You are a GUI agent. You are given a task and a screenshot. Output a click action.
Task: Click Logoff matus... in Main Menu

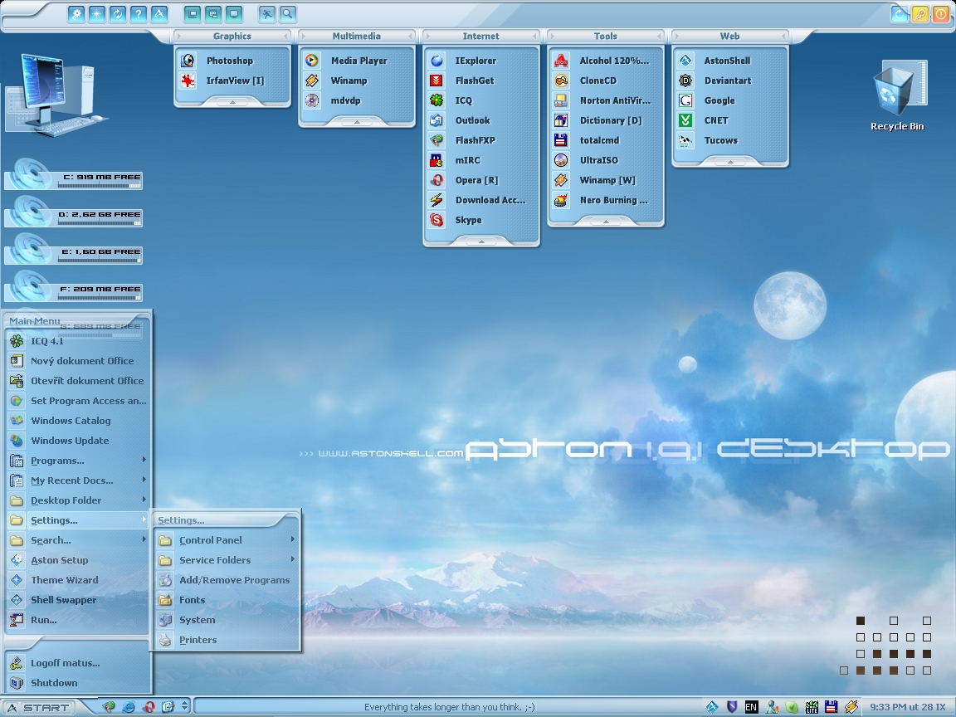[x=78, y=663]
